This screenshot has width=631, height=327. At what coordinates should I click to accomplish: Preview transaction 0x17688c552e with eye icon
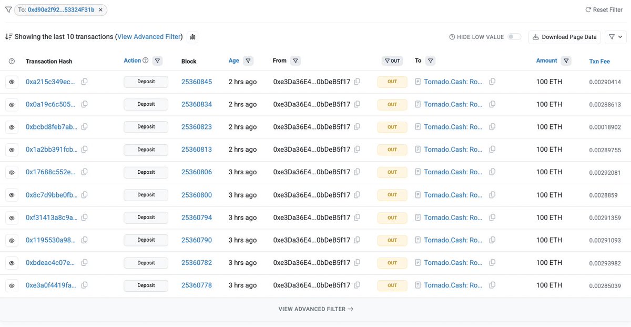pos(12,172)
